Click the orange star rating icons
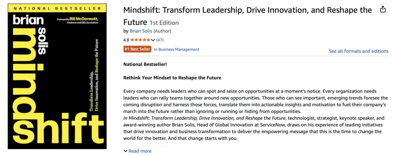Viewport: 393px width, 156px height. coord(140,40)
